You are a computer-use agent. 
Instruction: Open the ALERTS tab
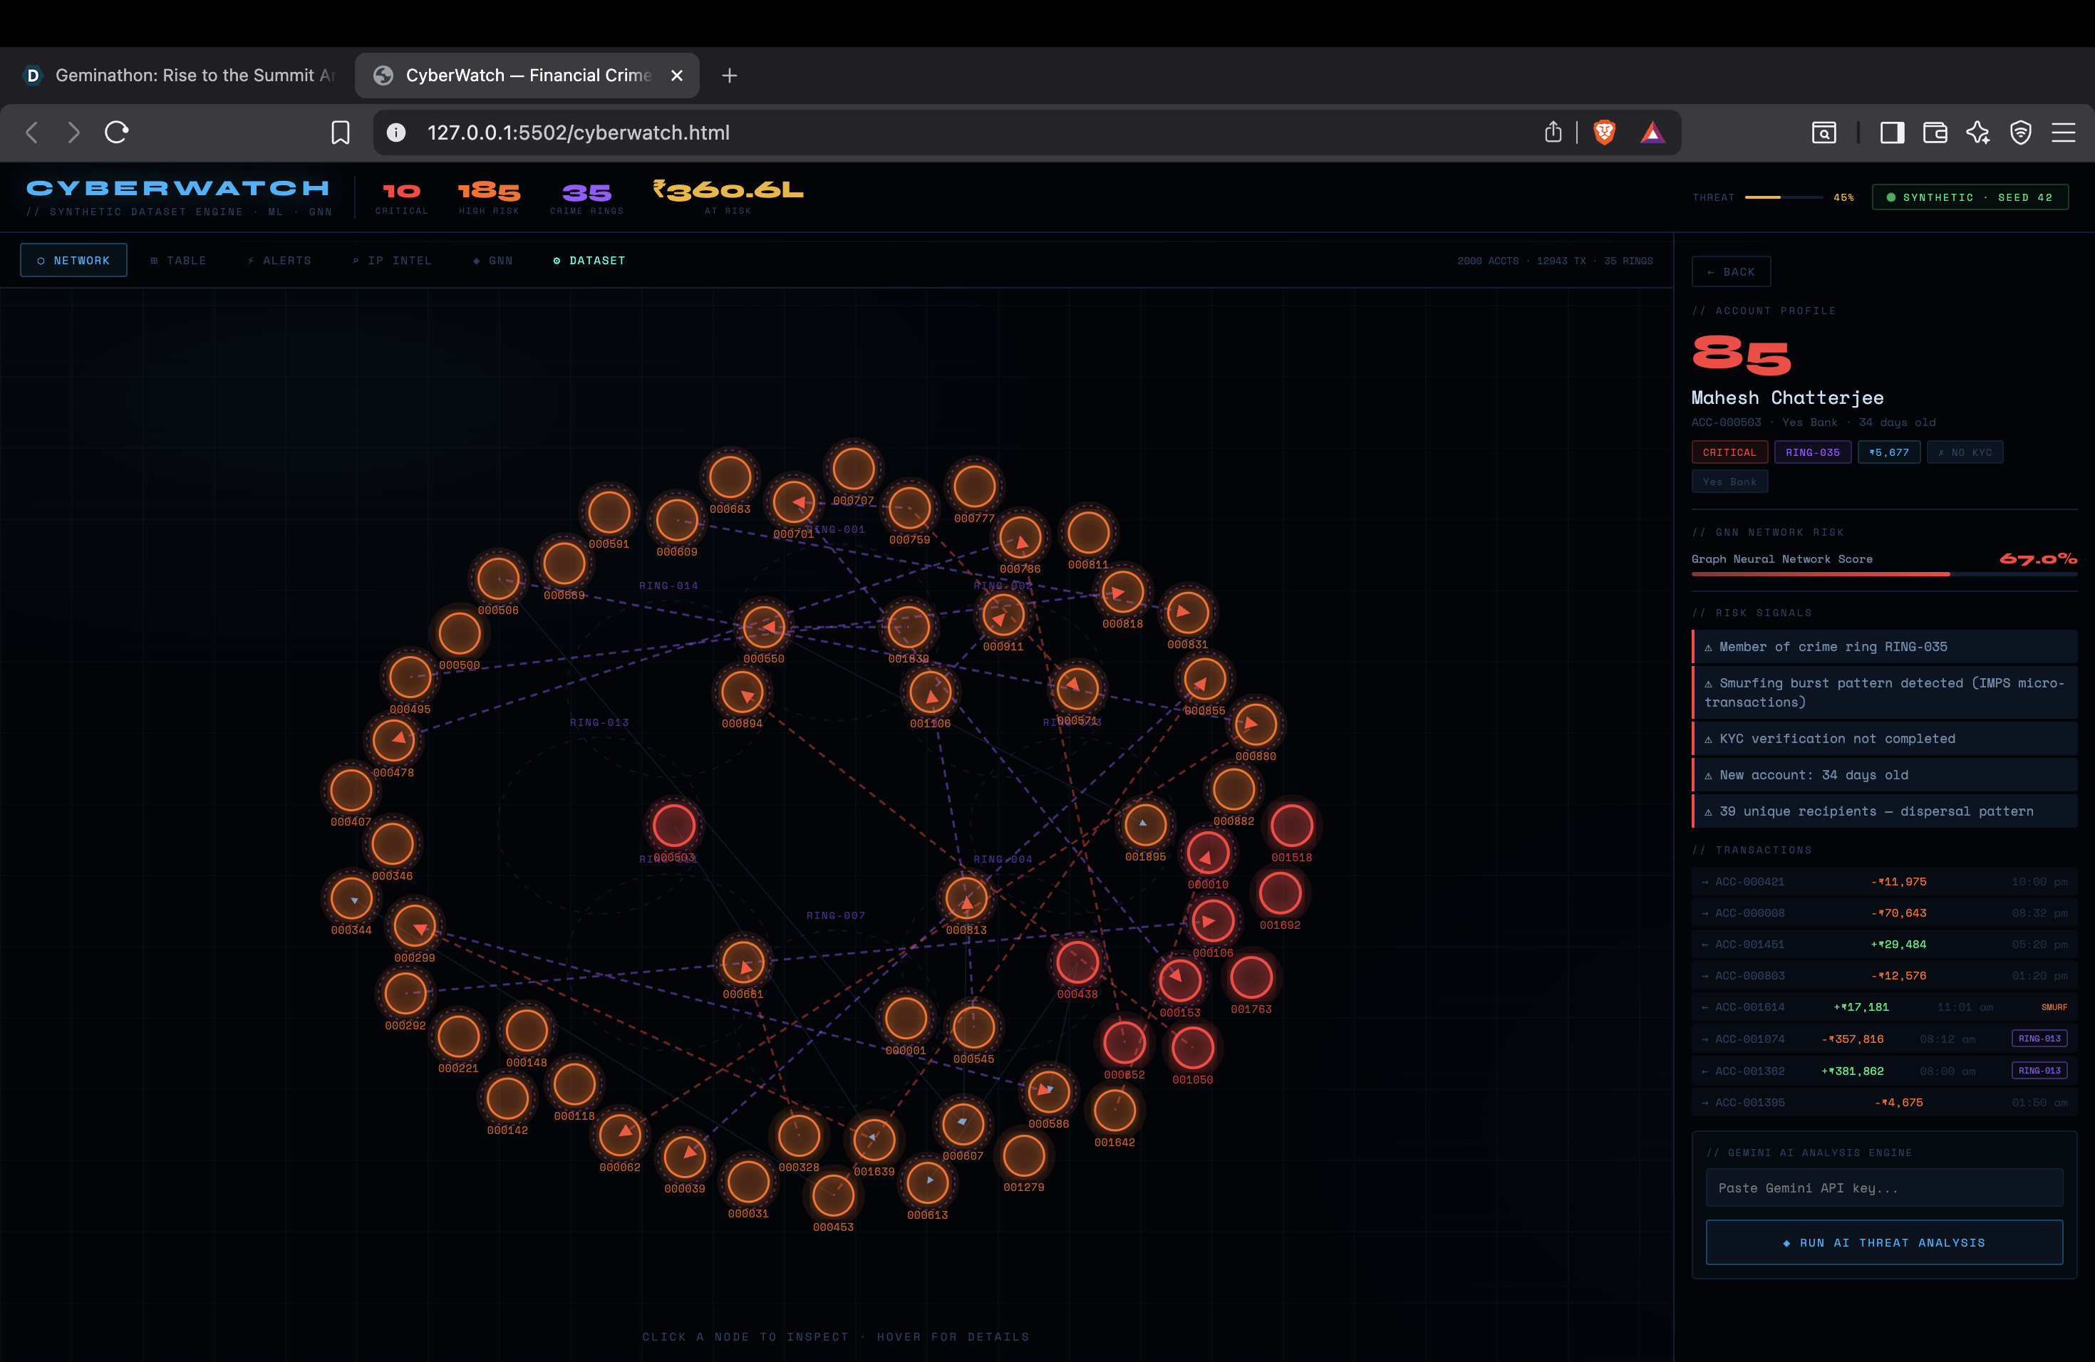coord(279,261)
